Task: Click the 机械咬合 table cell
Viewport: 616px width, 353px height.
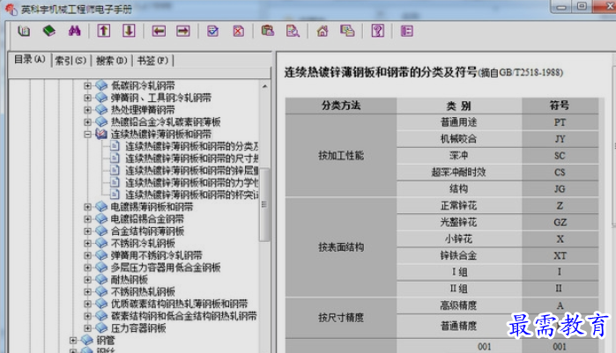Action: coord(459,139)
